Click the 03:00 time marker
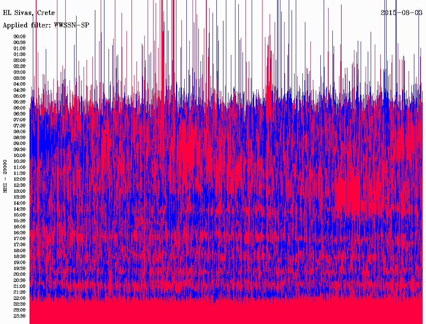 point(20,72)
